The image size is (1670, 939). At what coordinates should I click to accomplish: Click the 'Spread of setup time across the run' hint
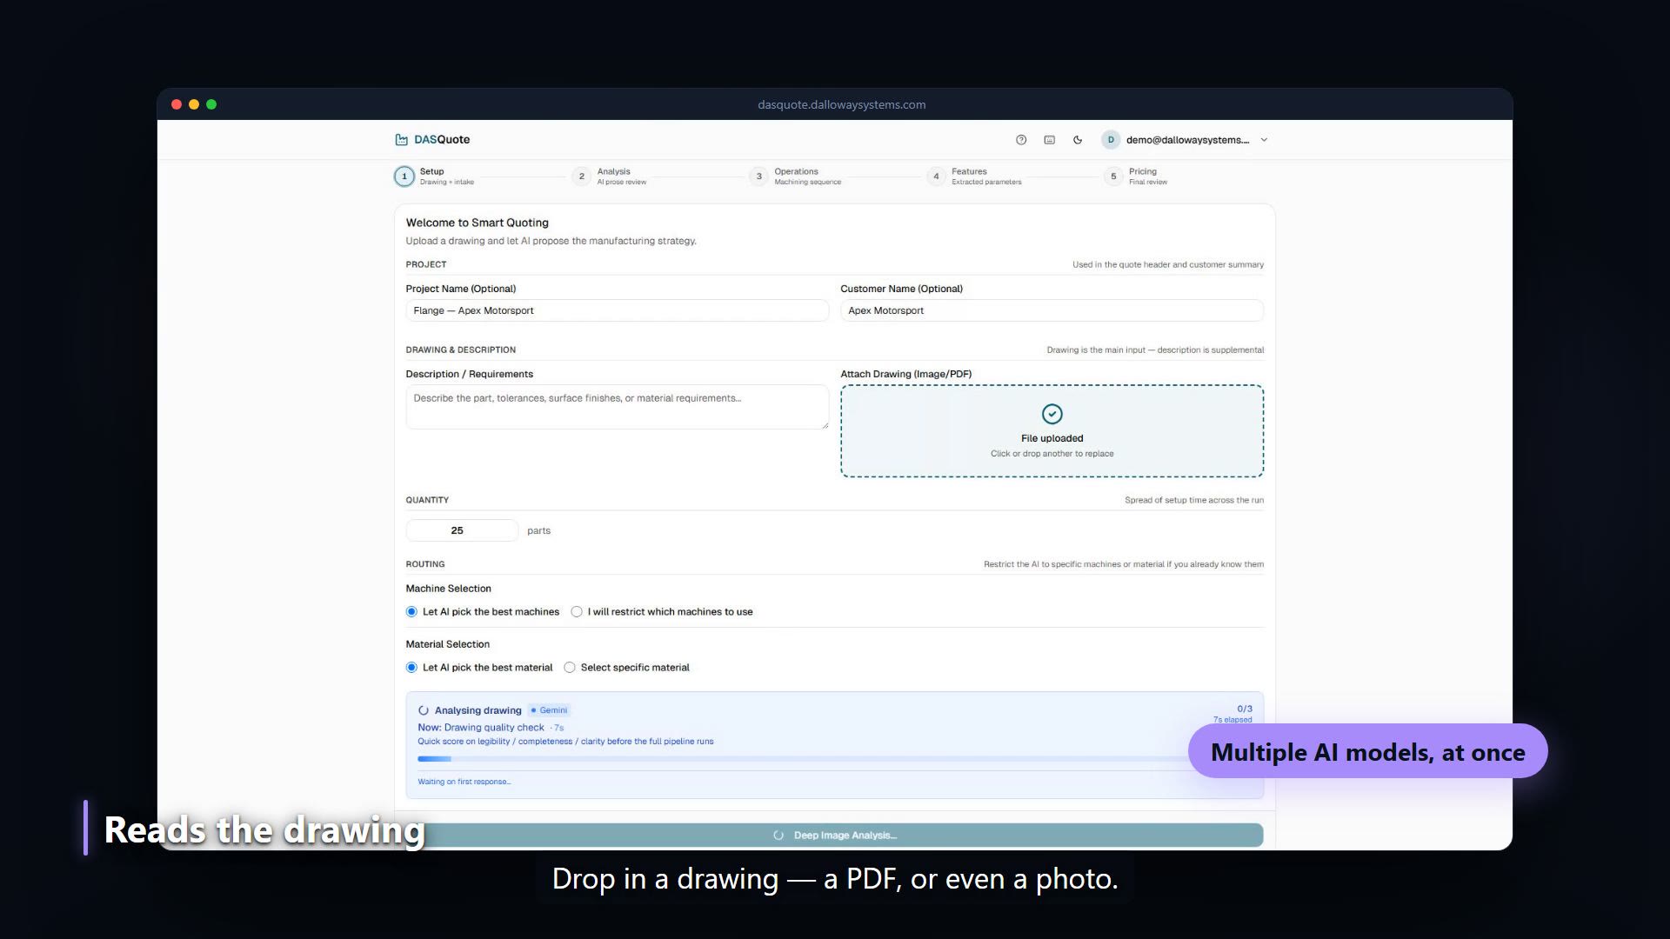[x=1193, y=500]
